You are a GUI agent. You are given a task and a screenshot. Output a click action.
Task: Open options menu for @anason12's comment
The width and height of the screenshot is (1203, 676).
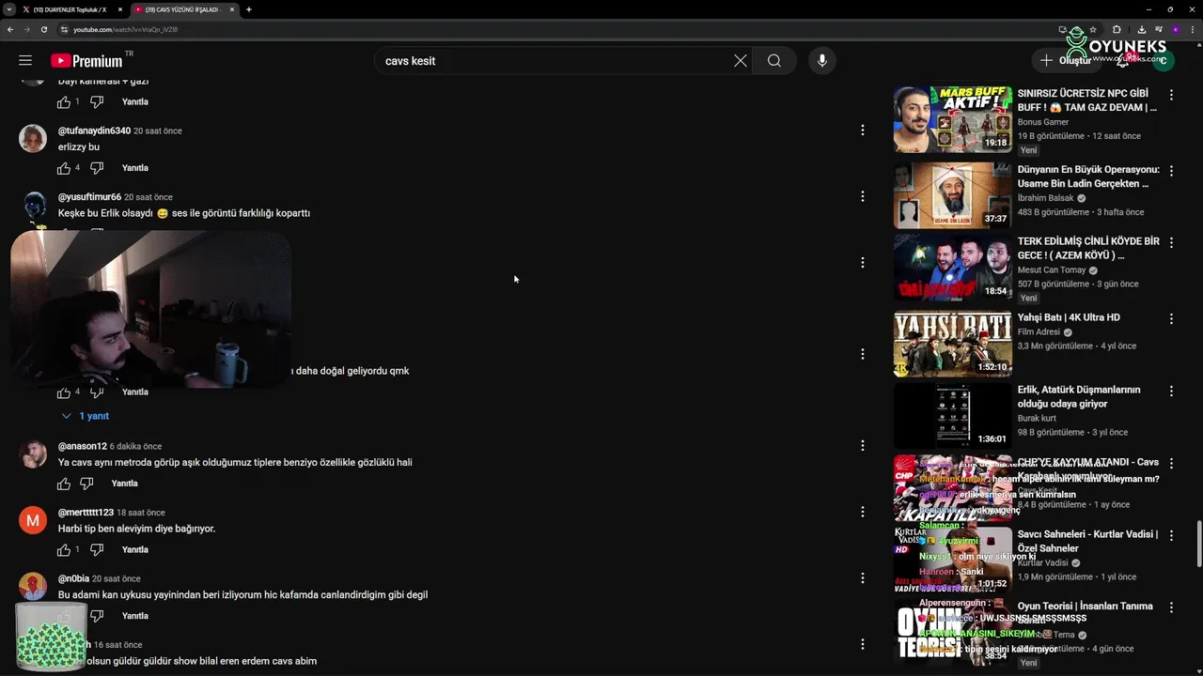(x=862, y=445)
